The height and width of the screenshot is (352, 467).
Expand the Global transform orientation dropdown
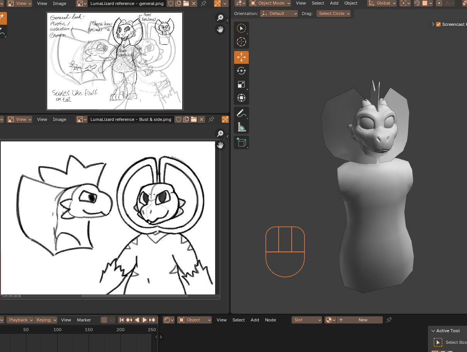click(x=382, y=3)
